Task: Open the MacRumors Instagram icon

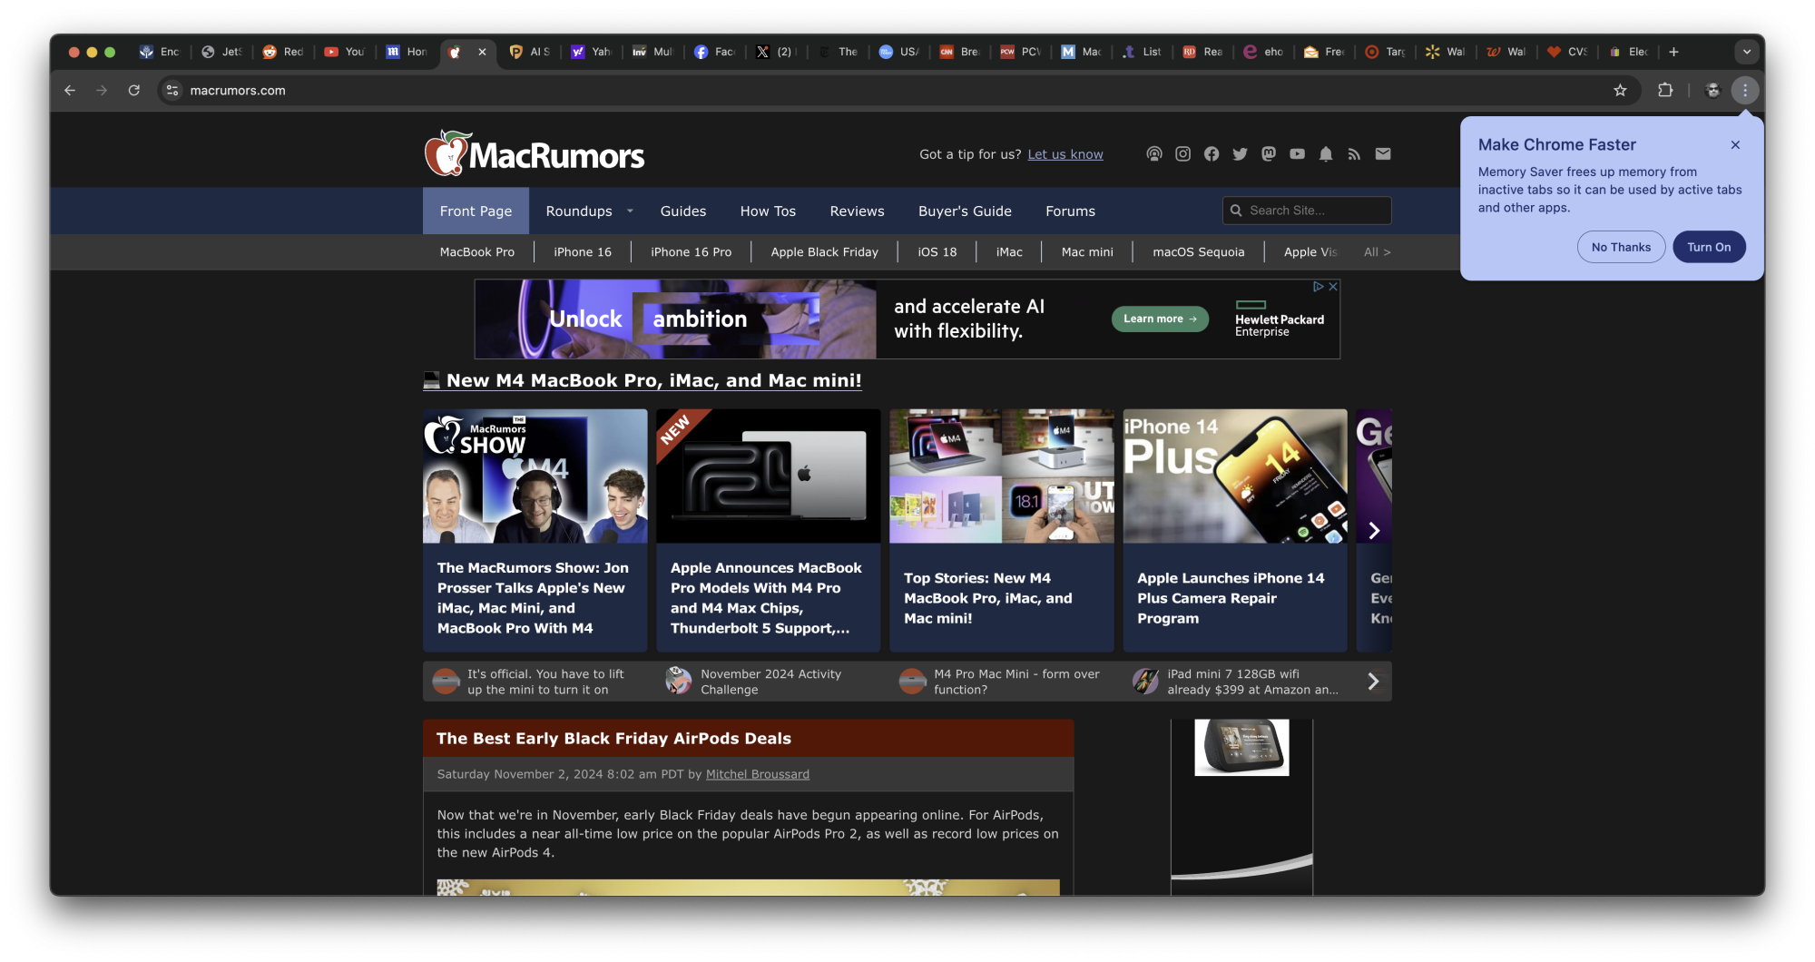Action: (1182, 154)
